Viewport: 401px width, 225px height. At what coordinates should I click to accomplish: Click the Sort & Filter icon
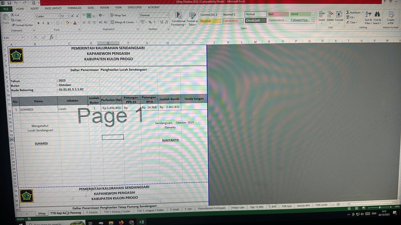click(368, 18)
